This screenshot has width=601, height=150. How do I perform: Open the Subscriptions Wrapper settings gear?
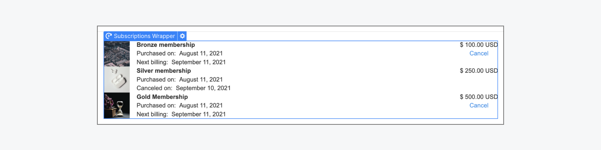(x=182, y=36)
